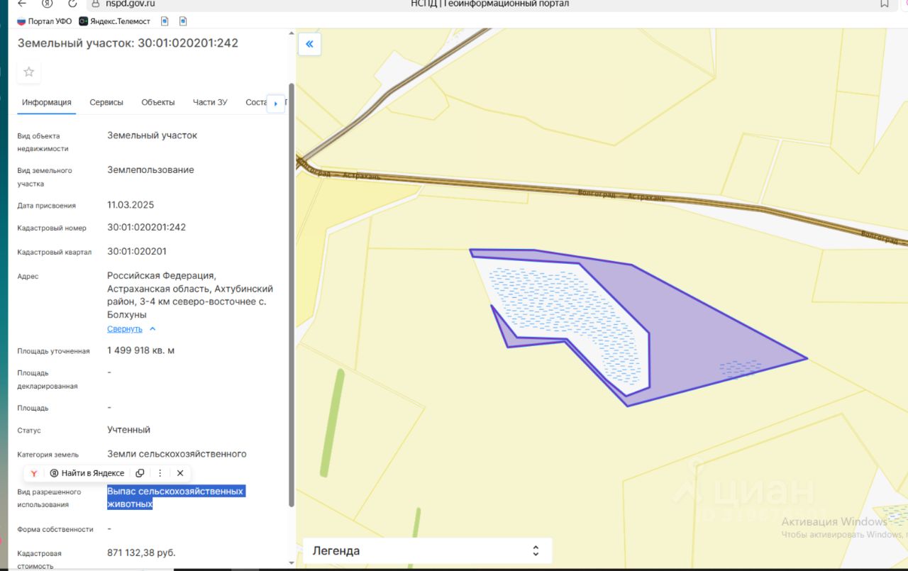Screen dimensions: 908x571
Task: Click selected text Выпас сельскохозяйственных животных
Action: coord(176,497)
